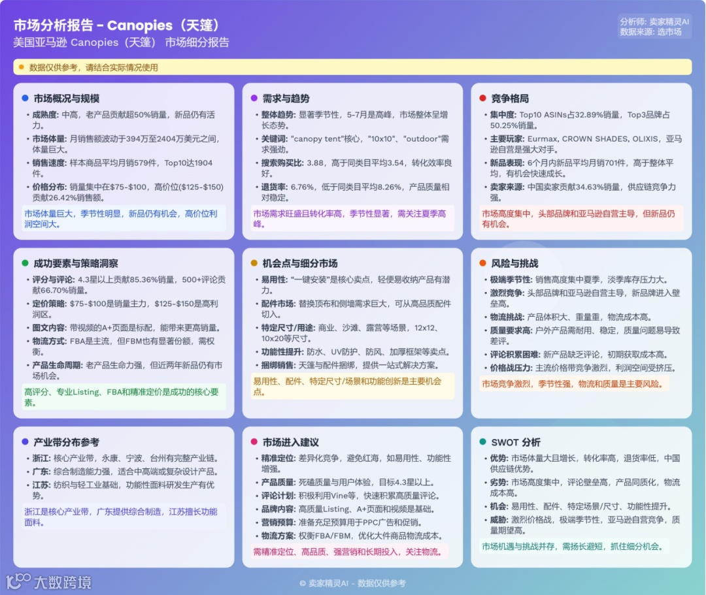Screen dimensions: 706x595
Task: Select the 风险与挑战 card heading
Action: (514, 264)
